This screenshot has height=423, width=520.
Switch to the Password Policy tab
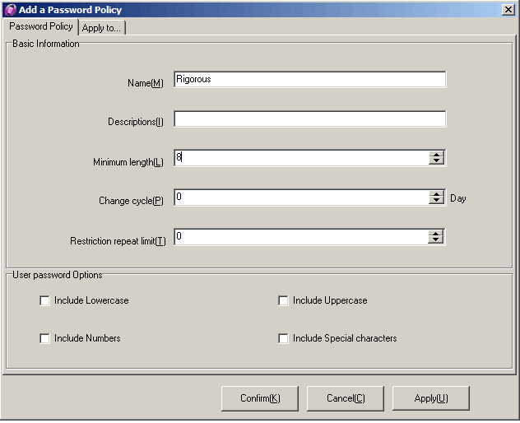(x=41, y=26)
